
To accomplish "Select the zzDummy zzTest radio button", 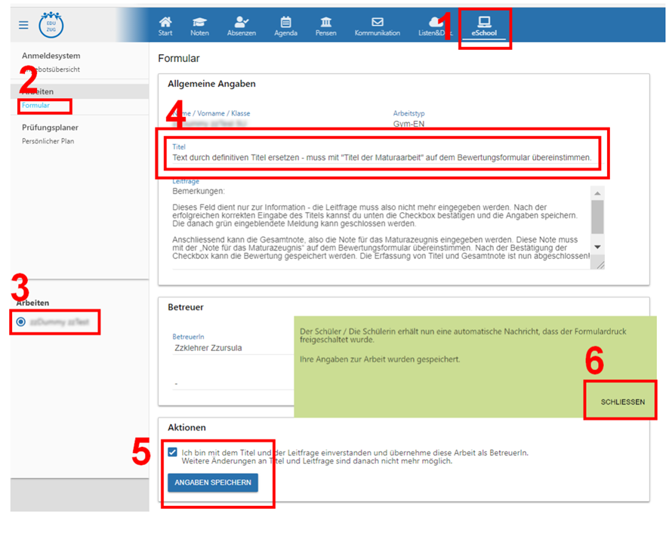I will click(20, 322).
